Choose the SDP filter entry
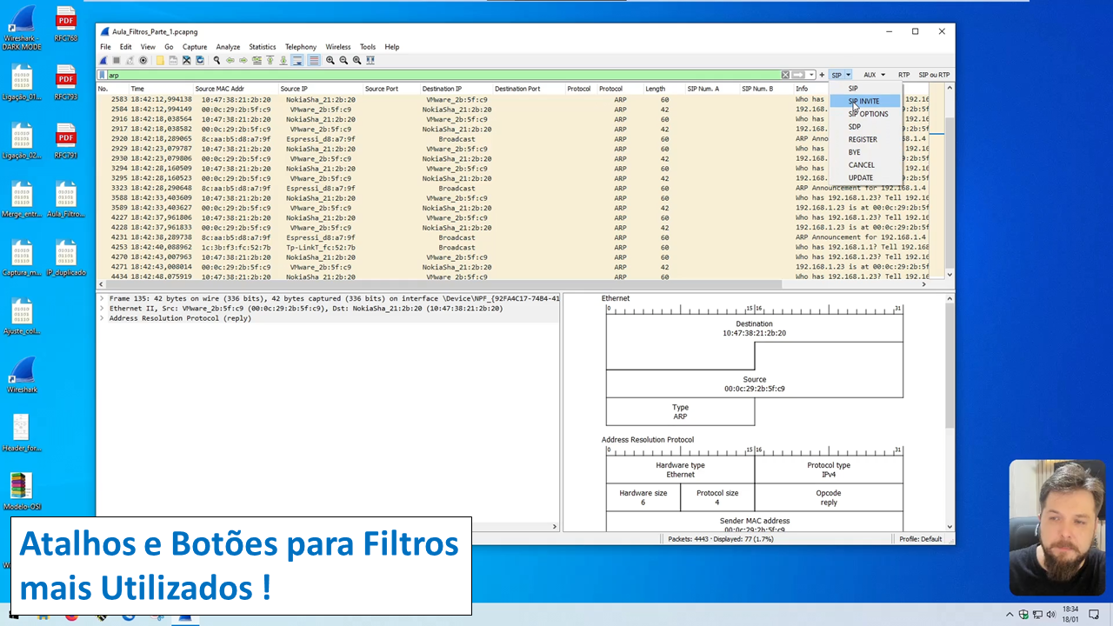Screen dimensions: 1113x626 tap(865, 127)
